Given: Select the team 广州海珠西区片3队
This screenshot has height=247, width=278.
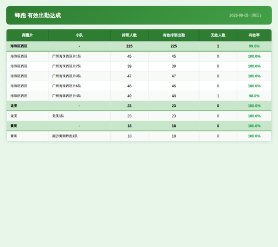Looking at the screenshot, I should pyautogui.click(x=67, y=76).
